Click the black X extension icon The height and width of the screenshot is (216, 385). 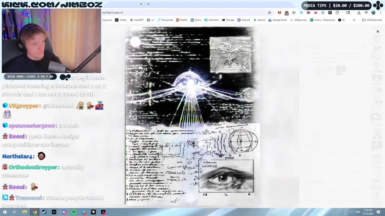330,13
